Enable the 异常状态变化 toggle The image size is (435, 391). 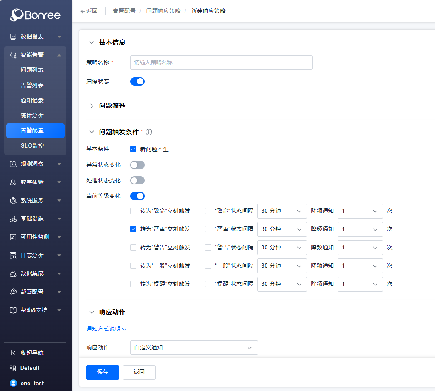(x=137, y=165)
